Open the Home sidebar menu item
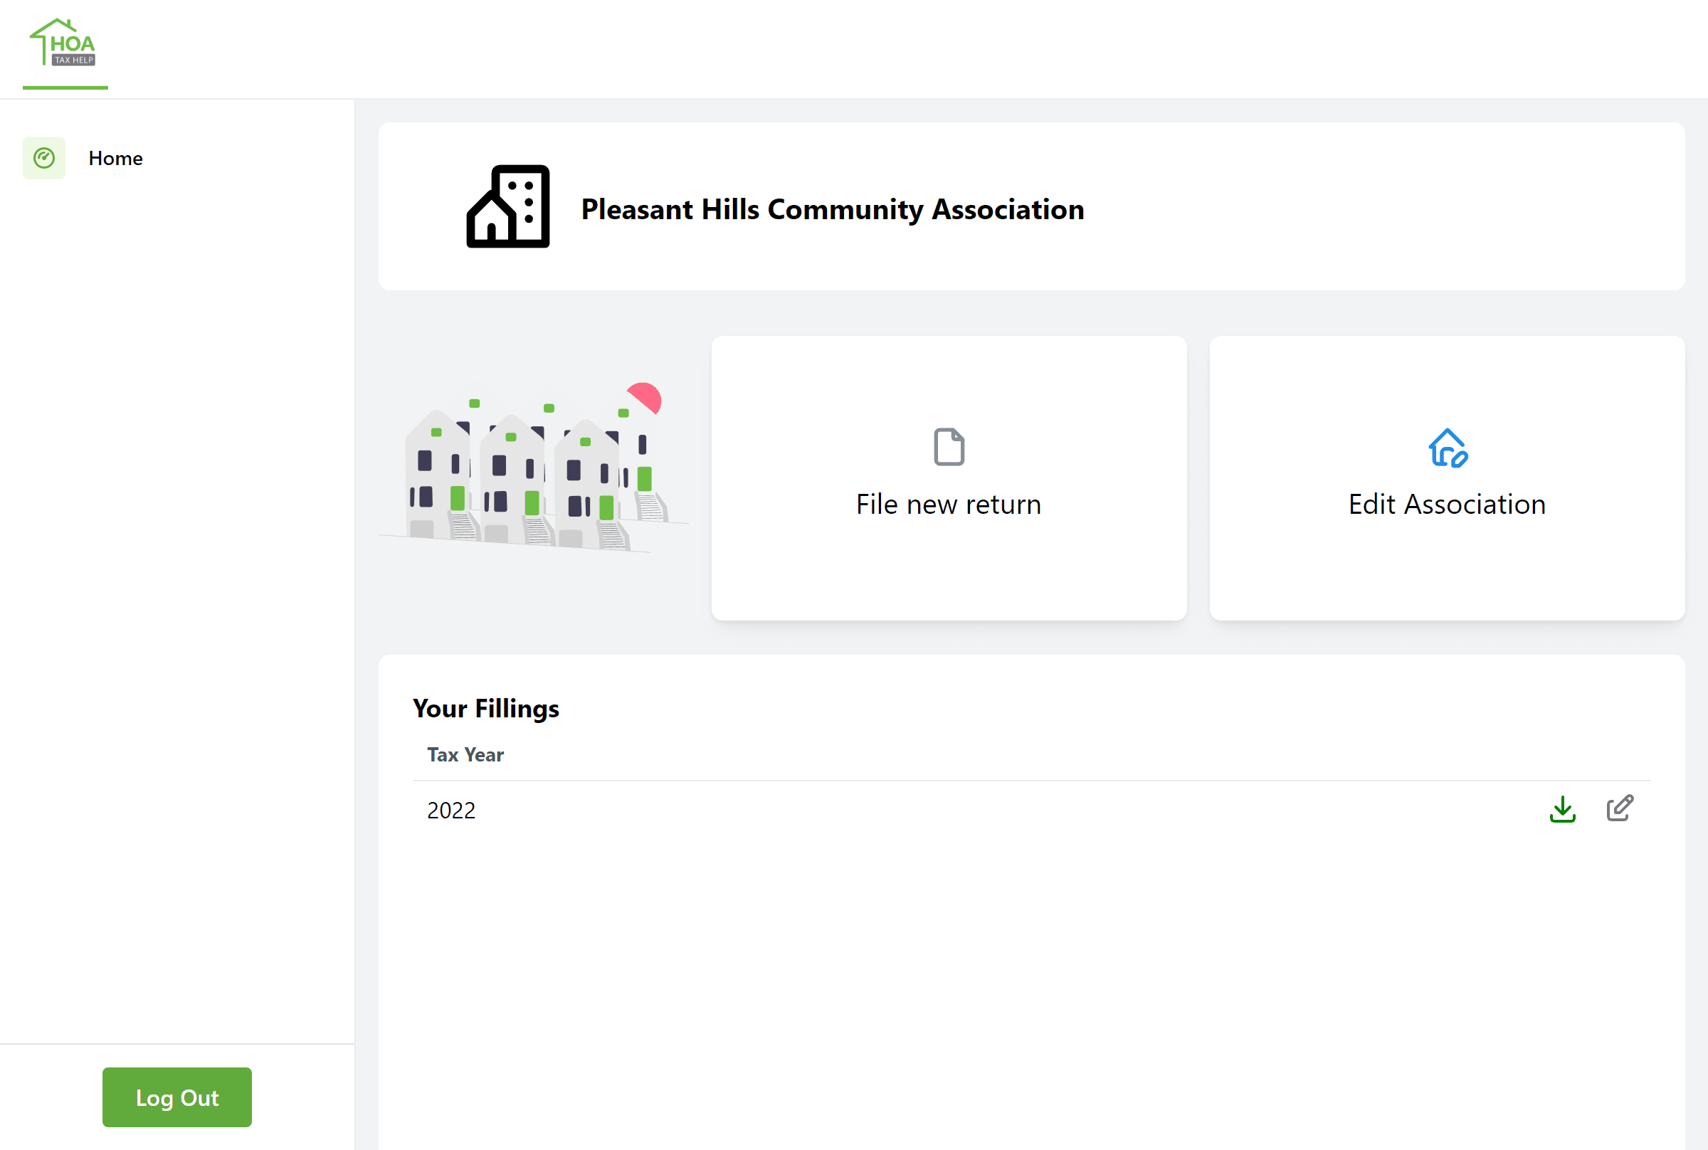 pos(115,158)
